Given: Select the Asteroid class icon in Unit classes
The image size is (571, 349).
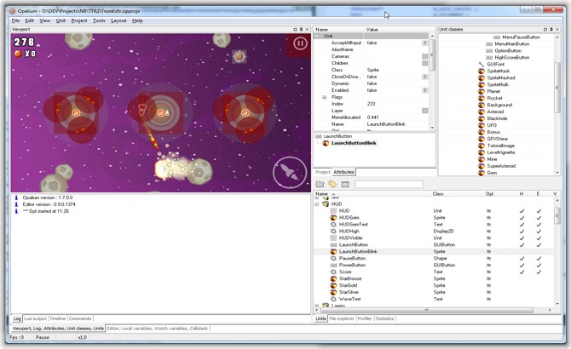Looking at the screenshot, I should 481,112.
